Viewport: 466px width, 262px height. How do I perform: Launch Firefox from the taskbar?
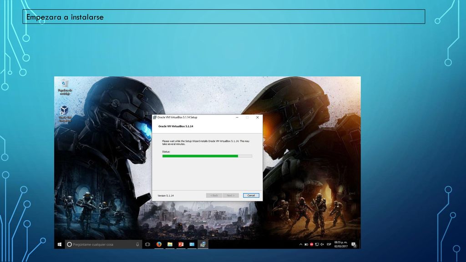pos(159,244)
